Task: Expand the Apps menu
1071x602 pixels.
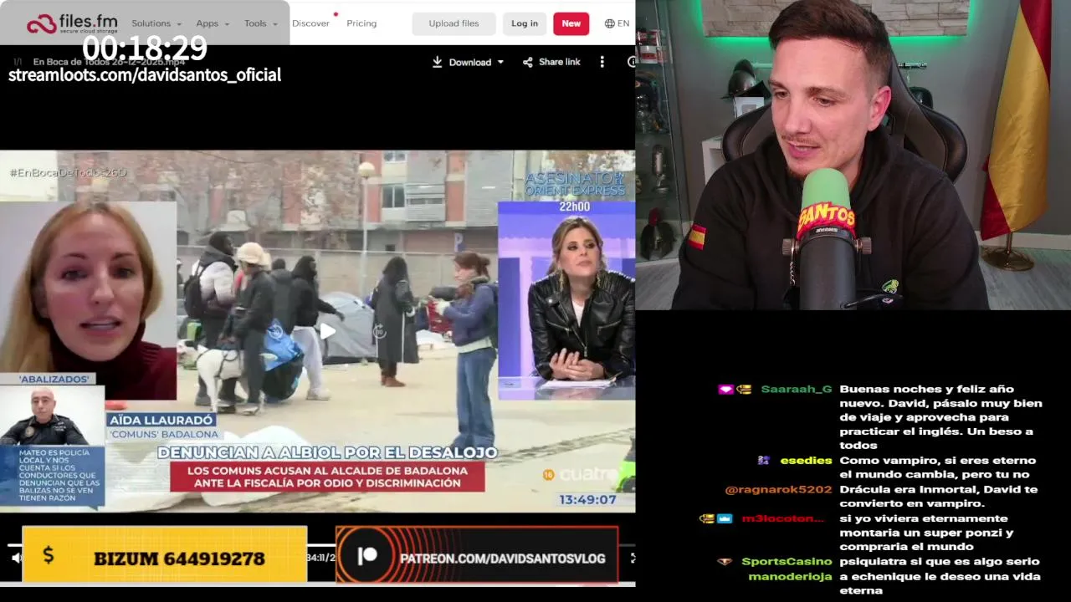Action: point(213,23)
